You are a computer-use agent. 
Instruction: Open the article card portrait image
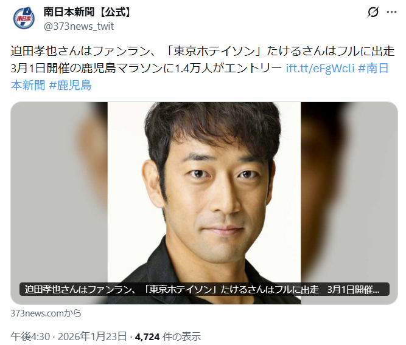(x=204, y=203)
